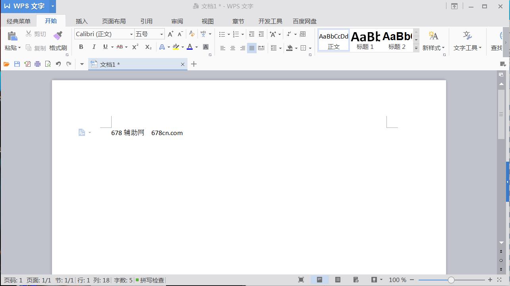
Task: Decrease font size with A- icon
Action: [180, 34]
